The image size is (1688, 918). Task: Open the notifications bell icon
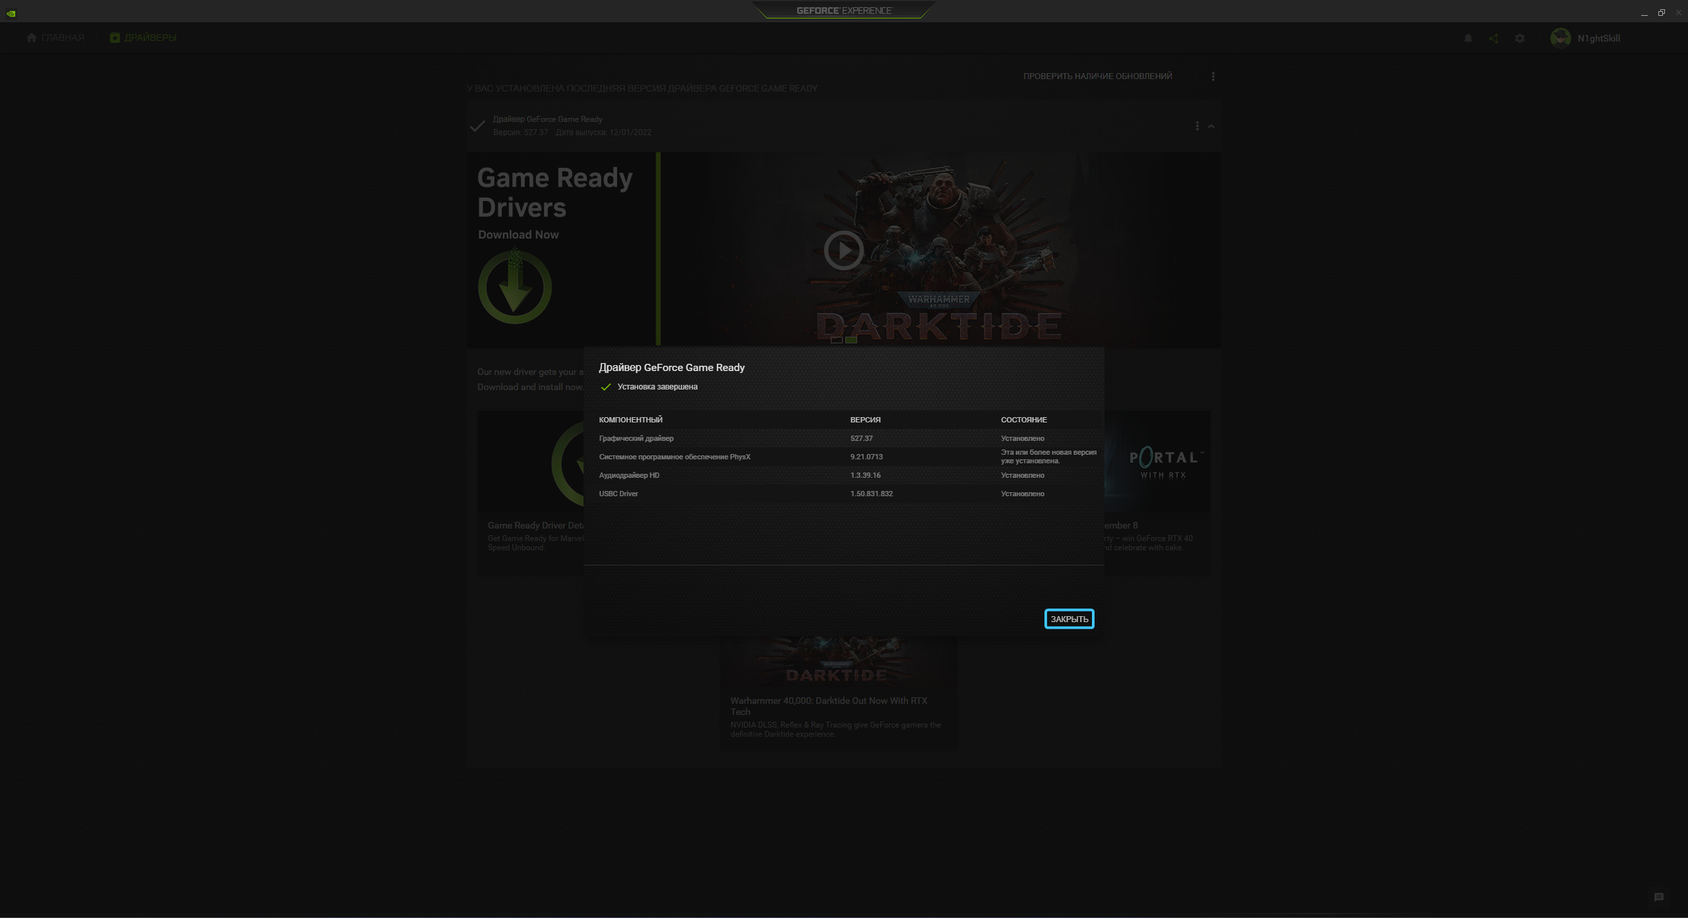pos(1468,38)
